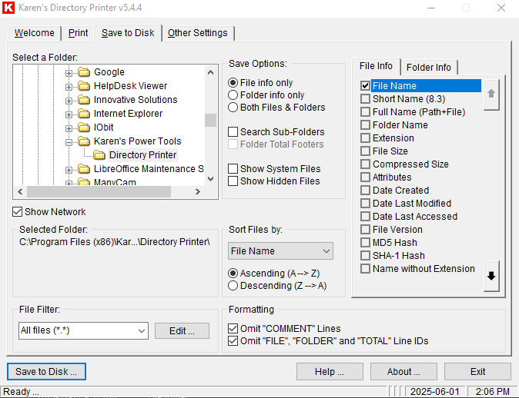The width and height of the screenshot is (519, 398).
Task: Click the IObit folder icon
Action: click(x=84, y=128)
